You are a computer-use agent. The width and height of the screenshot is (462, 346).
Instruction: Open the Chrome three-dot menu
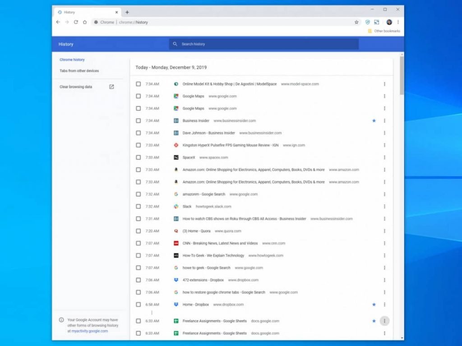[x=398, y=22]
